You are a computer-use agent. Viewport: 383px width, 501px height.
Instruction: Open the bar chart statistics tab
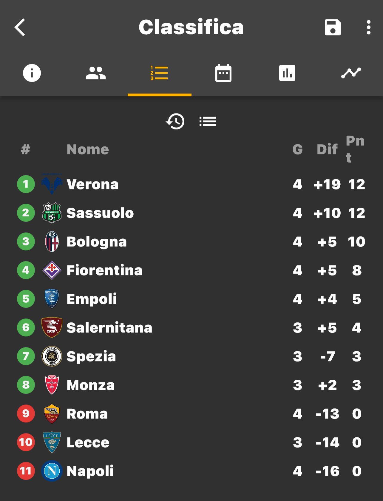[287, 73]
